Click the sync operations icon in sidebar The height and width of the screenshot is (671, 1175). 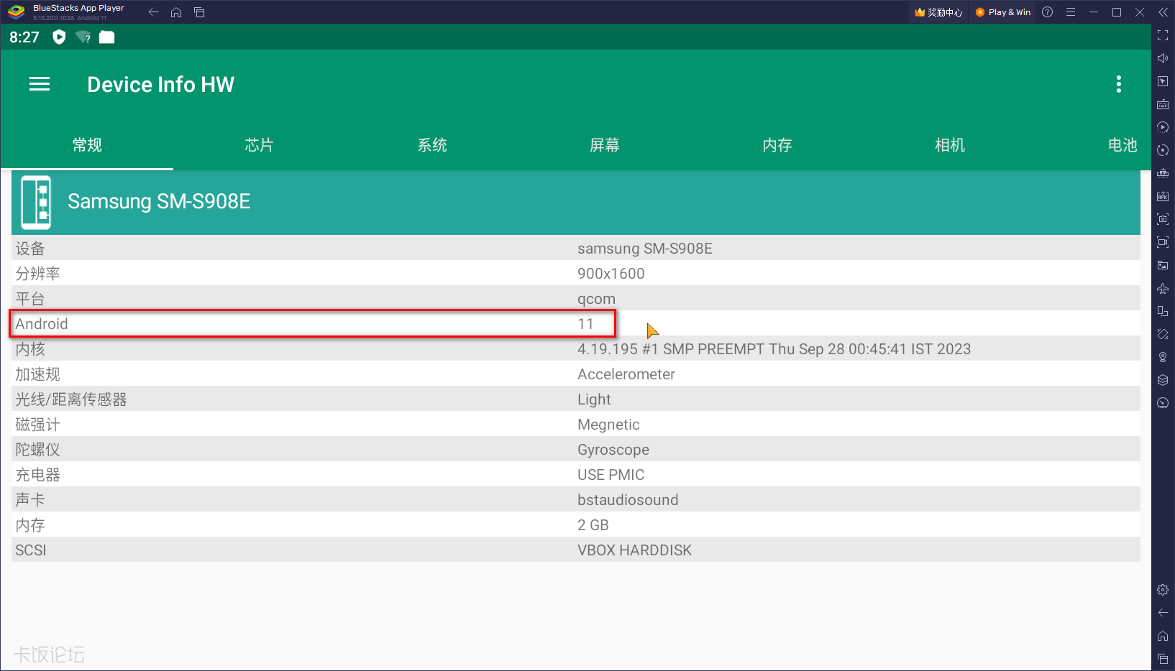click(x=1163, y=127)
